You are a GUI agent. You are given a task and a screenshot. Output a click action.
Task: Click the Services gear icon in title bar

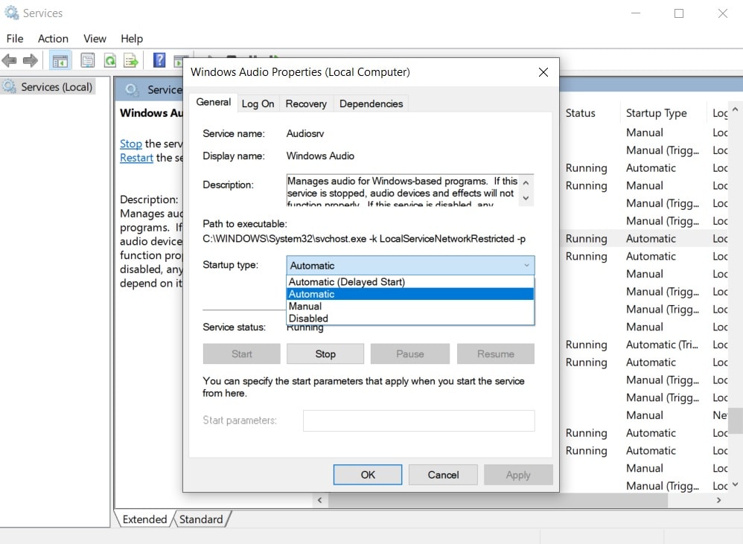point(11,13)
